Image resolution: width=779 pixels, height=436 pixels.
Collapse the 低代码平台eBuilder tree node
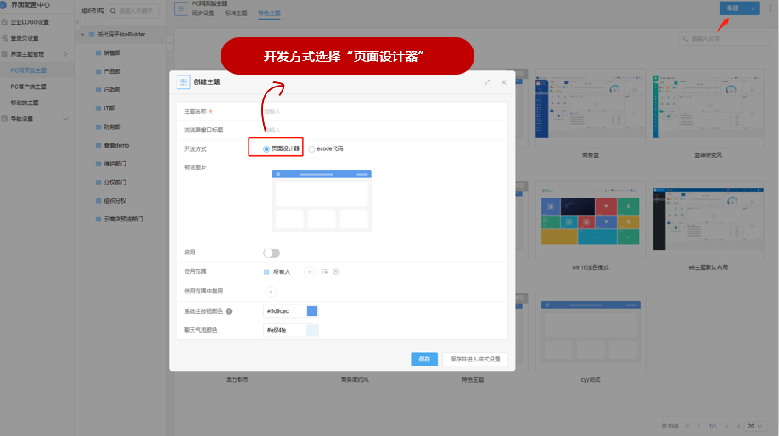[83, 35]
